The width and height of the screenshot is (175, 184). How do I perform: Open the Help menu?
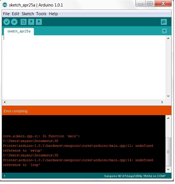click(53, 14)
